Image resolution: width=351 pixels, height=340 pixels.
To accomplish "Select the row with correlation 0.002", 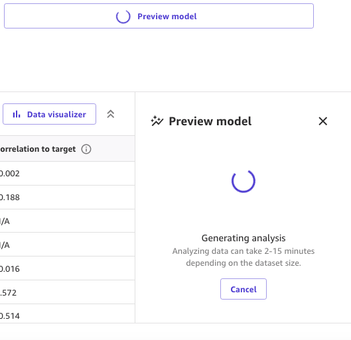I will click(x=67, y=174).
